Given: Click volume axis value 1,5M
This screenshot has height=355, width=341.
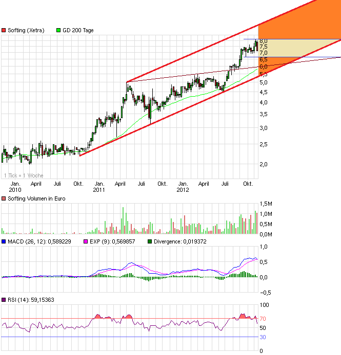Looking at the screenshot, I should tap(266, 204).
